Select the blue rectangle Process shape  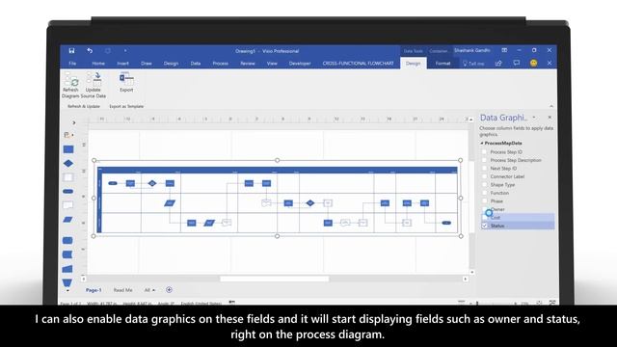pos(68,149)
